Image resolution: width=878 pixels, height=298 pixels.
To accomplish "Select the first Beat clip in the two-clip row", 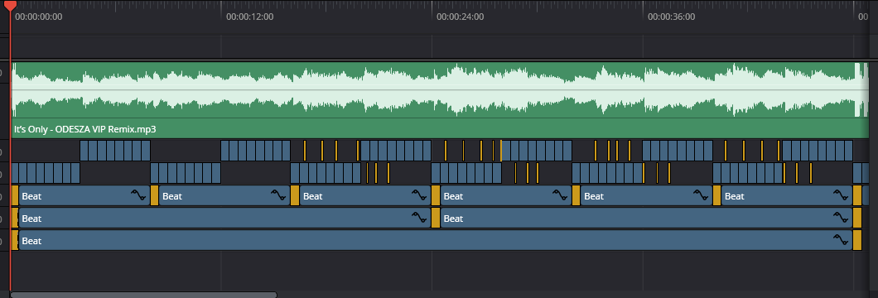I will [225, 218].
